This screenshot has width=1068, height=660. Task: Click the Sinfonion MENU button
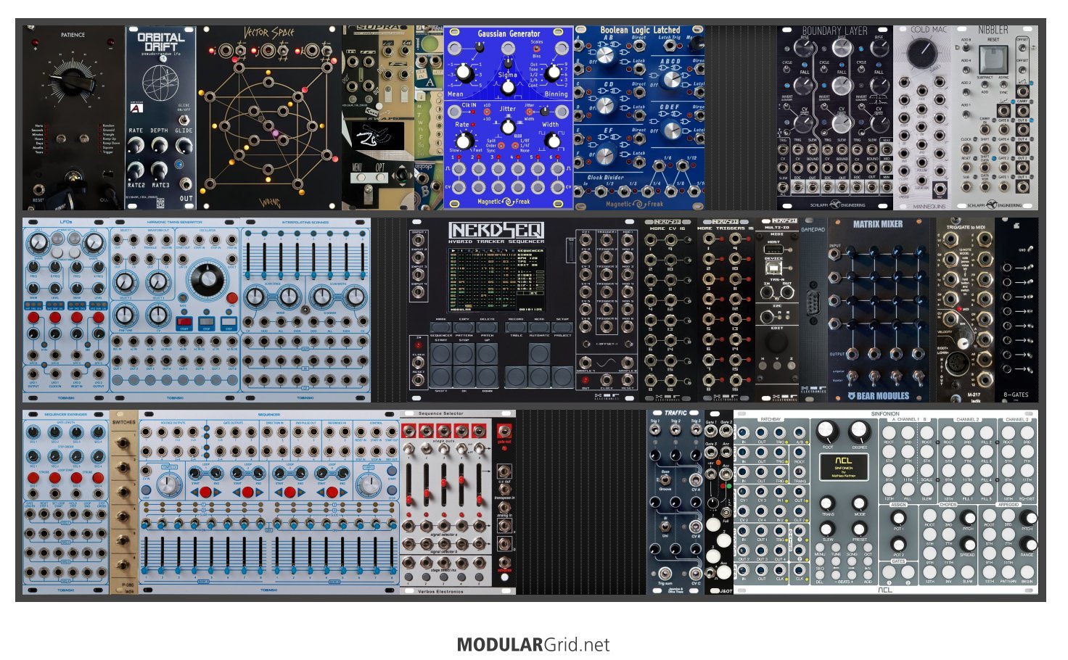coord(820,549)
